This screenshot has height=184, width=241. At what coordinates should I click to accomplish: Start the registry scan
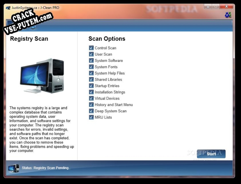(x=211, y=154)
